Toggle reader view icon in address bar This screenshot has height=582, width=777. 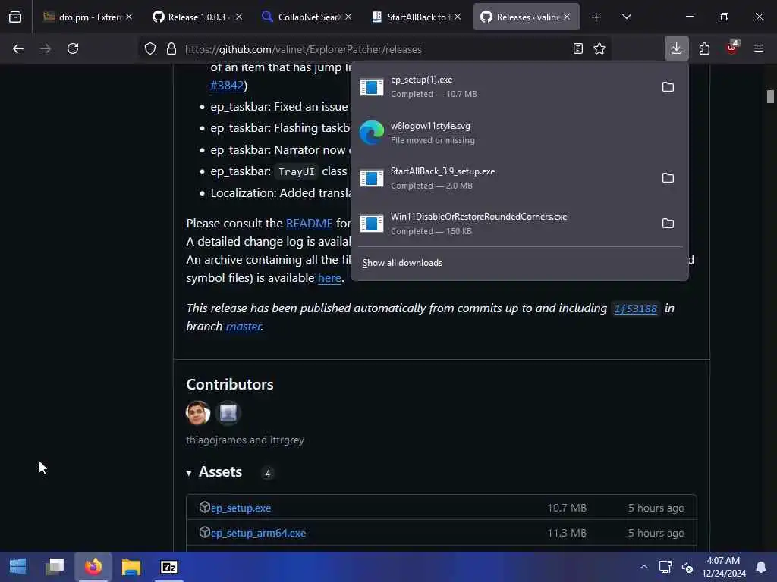577,48
